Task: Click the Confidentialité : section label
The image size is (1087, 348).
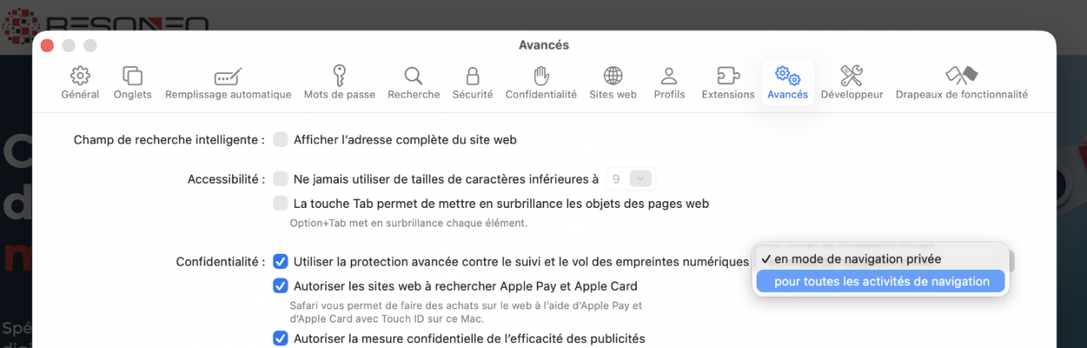Action: (x=221, y=261)
